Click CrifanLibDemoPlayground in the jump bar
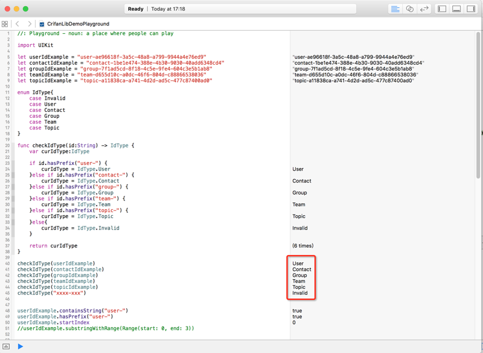483x353 pixels. [x=78, y=24]
